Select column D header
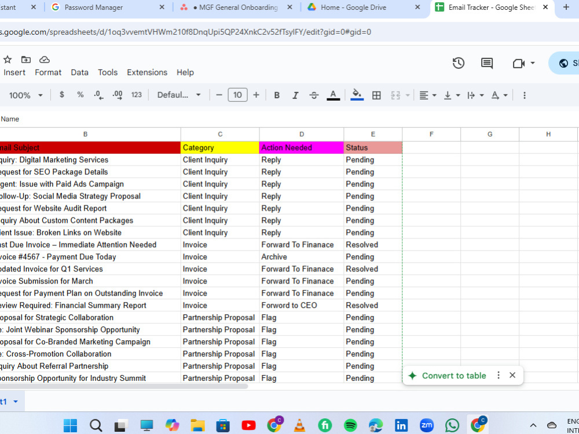Viewport: 579px width, 434px height. pos(301,134)
